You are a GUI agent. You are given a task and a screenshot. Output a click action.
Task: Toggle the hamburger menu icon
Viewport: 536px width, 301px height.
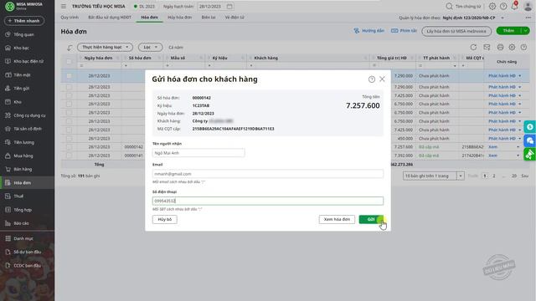coord(64,6)
